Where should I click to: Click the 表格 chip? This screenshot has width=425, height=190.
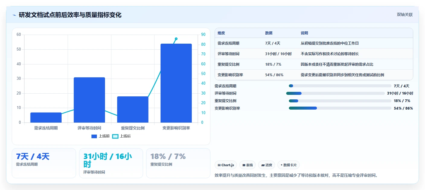[248, 165]
